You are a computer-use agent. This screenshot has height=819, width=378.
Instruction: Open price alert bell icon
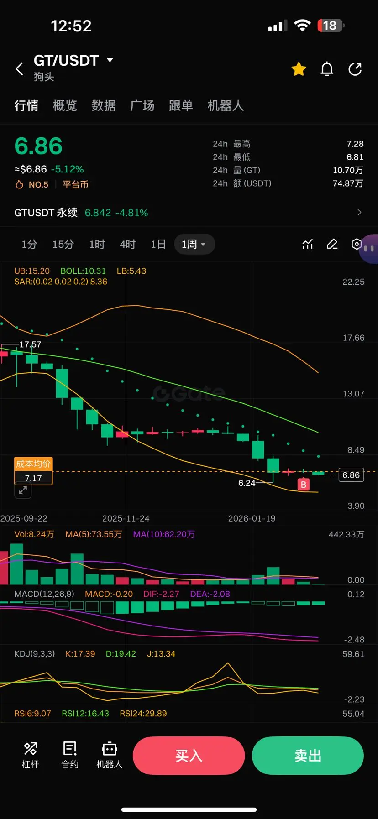[327, 69]
